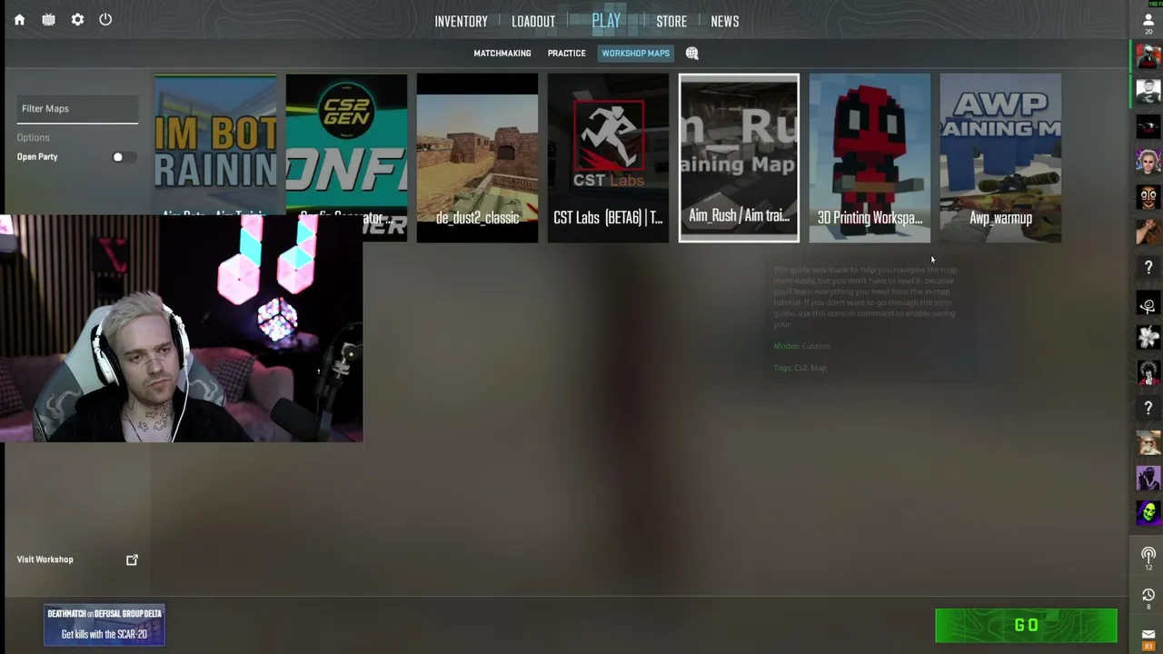Select the friend avatar with stick figure drawing
1163x654 pixels.
click(x=1148, y=302)
